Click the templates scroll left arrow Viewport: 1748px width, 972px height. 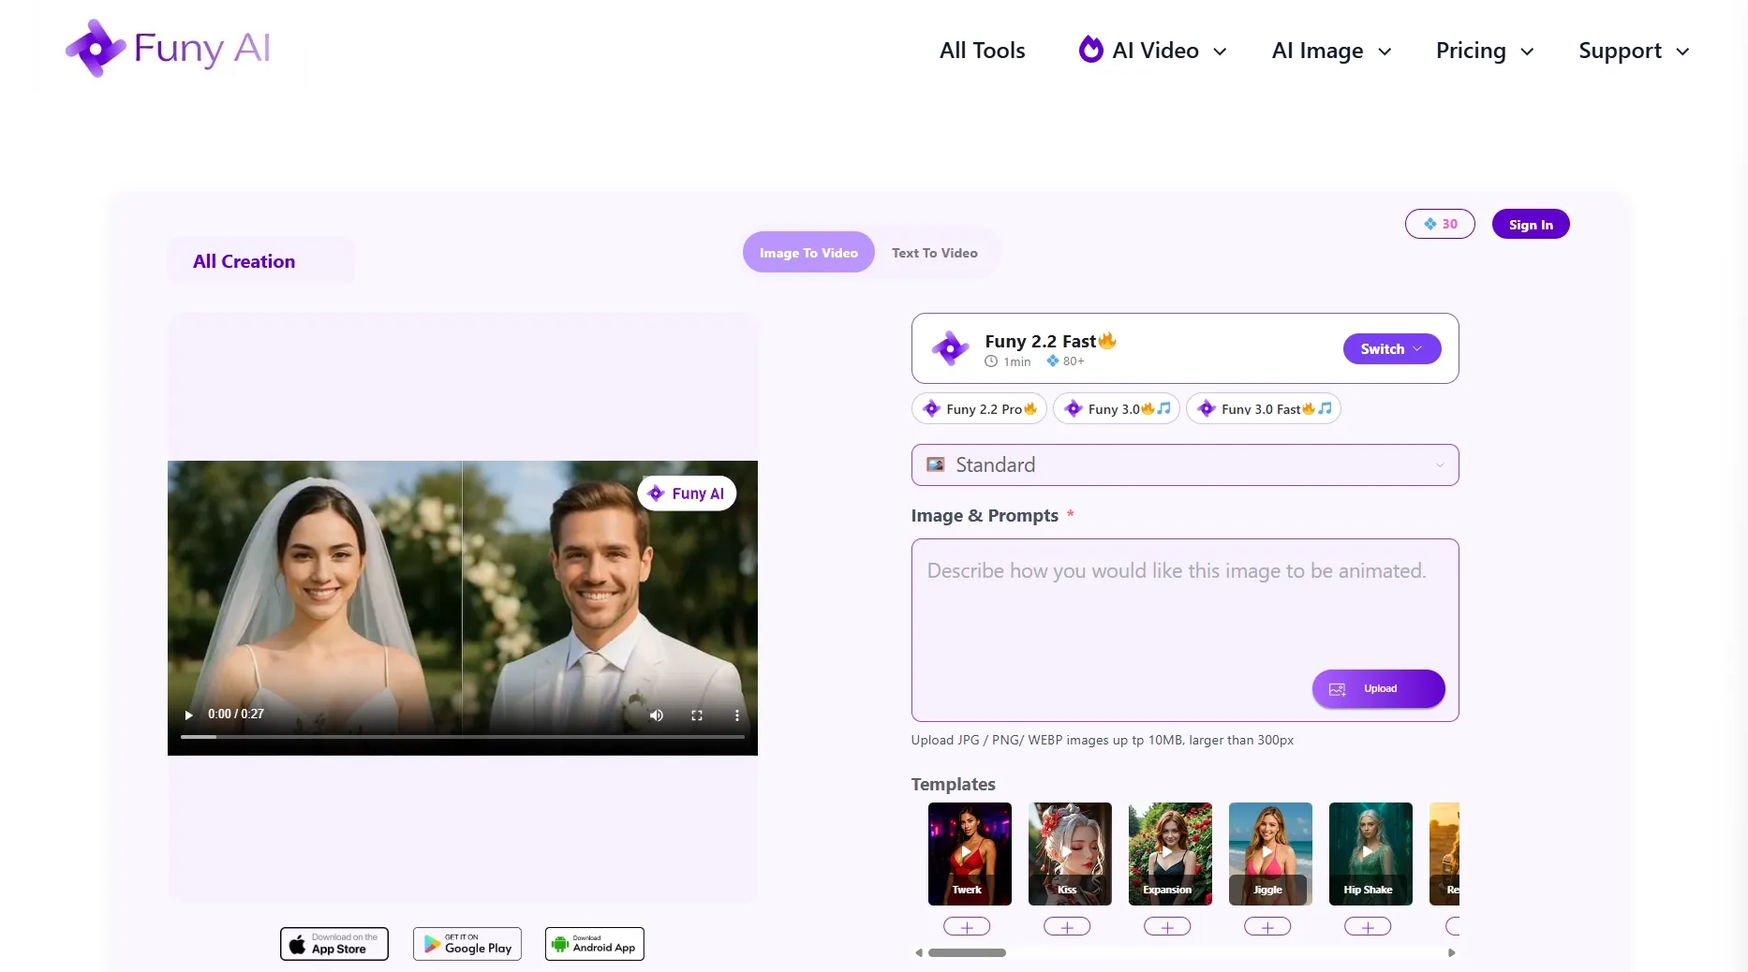pyautogui.click(x=919, y=953)
